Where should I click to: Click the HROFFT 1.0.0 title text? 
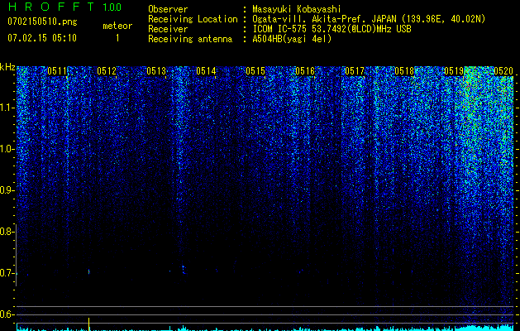65,7
